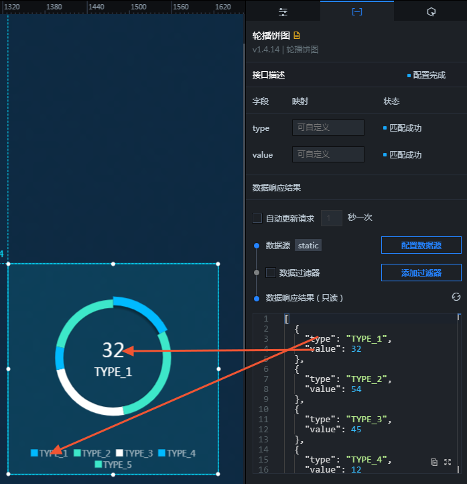Viewport: 467px width, 484px height.
Task: Tick the 数据过滤器 checkbox
Action: click(271, 273)
